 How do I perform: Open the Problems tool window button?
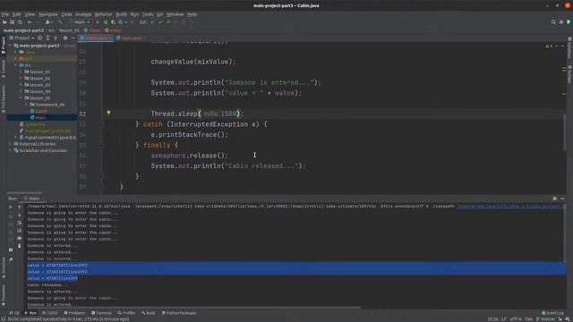click(x=74, y=313)
